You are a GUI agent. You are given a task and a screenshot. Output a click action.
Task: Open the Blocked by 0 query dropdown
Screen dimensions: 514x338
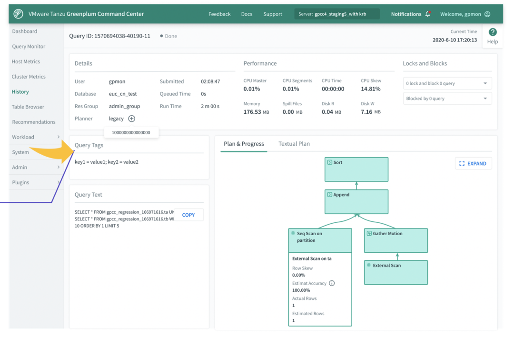point(447,99)
